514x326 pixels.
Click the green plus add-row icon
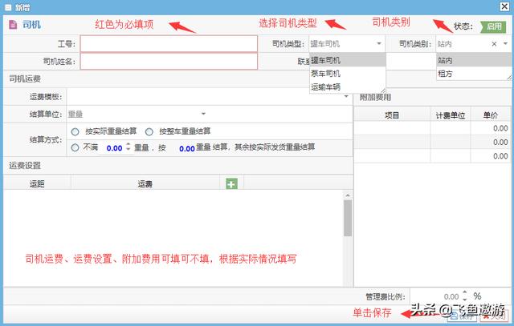coord(232,183)
